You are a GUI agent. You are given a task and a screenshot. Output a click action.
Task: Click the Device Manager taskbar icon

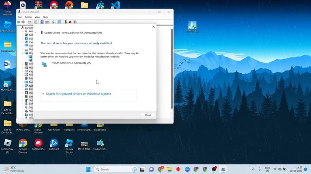(x=223, y=169)
